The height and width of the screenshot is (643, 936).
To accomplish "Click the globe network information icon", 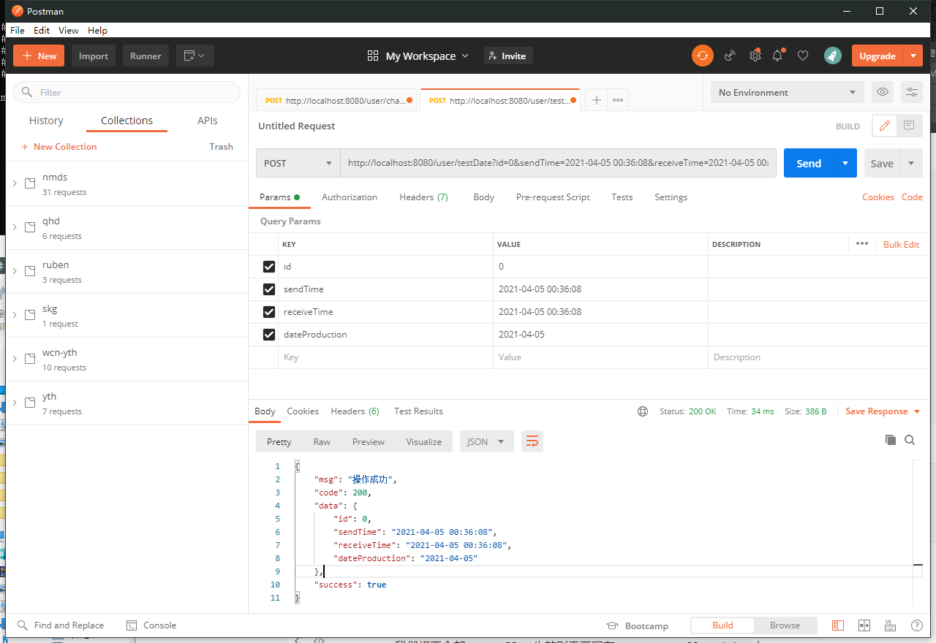I will (643, 411).
